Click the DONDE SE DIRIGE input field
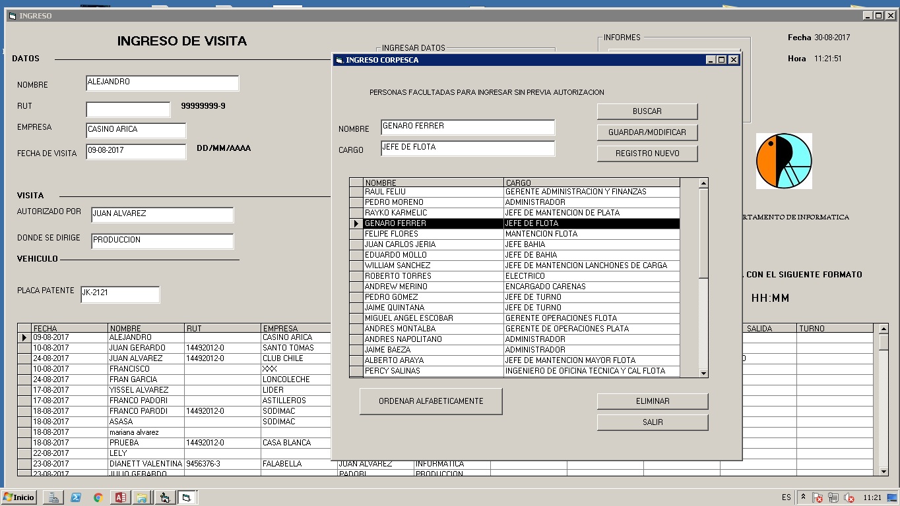The image size is (900, 506). [162, 241]
